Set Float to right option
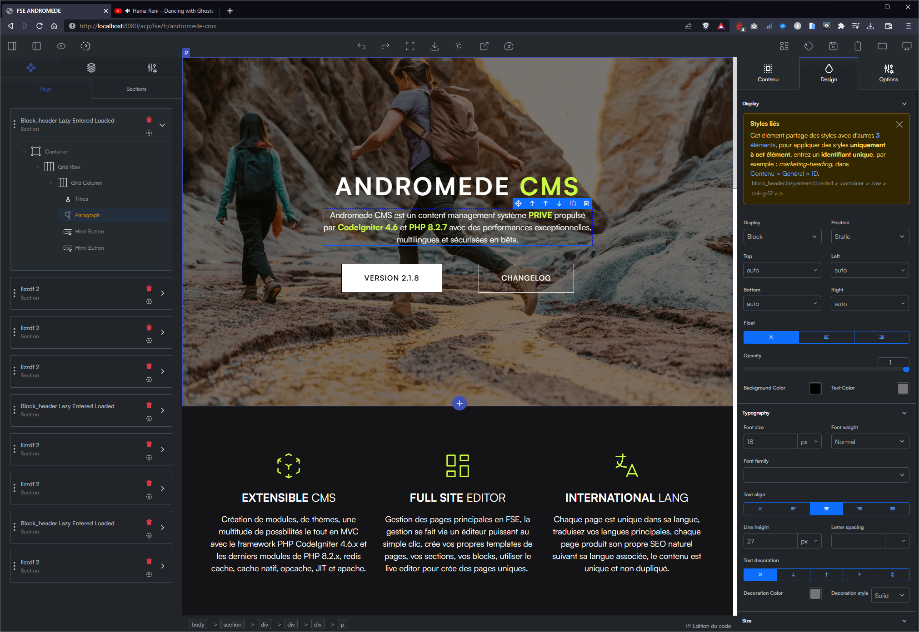The image size is (919, 632). pyautogui.click(x=881, y=337)
